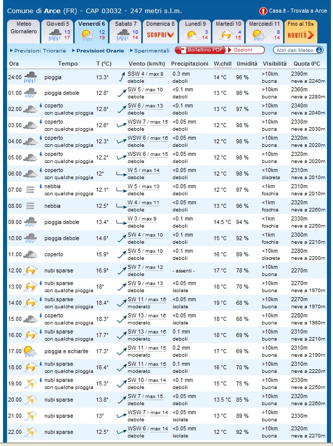Click the Visibilità column header
The width and height of the screenshot is (333, 446).
click(274, 64)
